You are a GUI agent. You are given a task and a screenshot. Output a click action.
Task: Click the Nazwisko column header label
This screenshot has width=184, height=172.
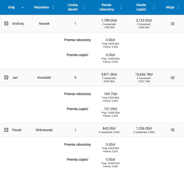tap(41, 7)
